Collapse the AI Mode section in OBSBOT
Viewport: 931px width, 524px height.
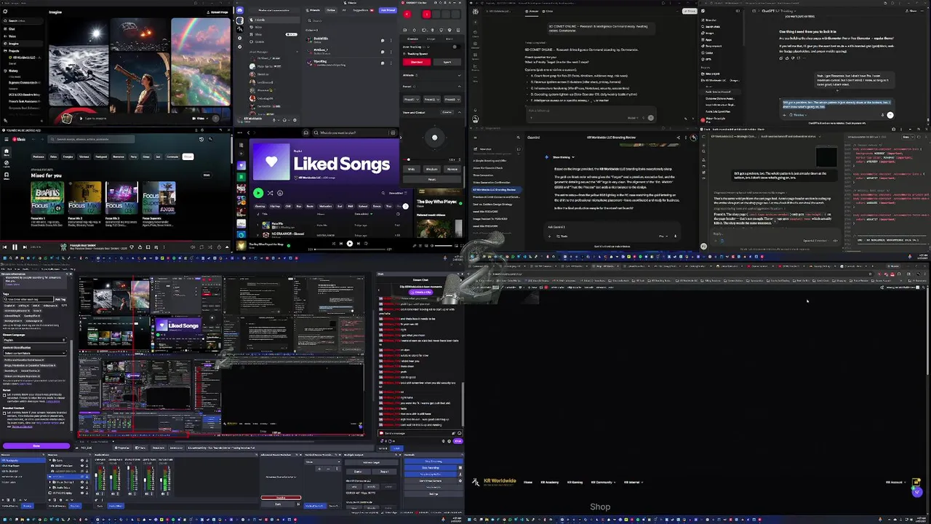point(459,75)
